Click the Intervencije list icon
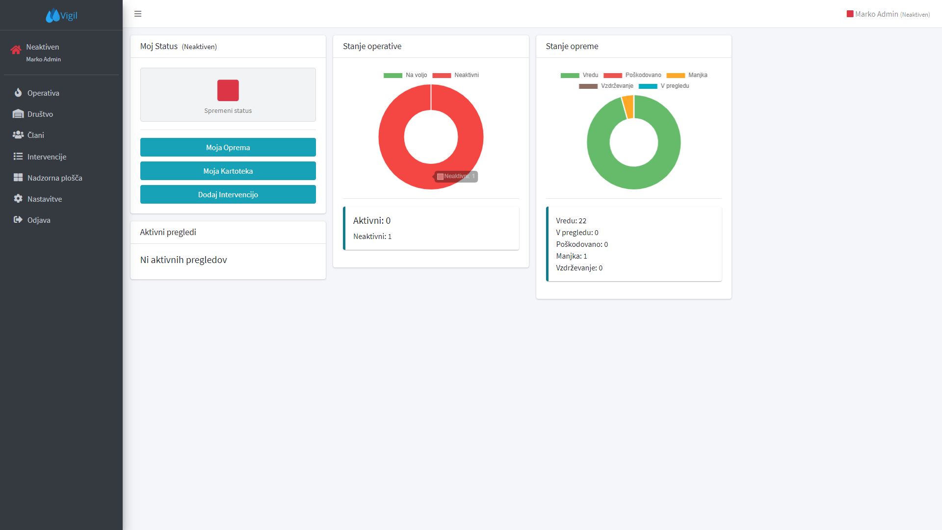Image resolution: width=942 pixels, height=530 pixels. pyautogui.click(x=18, y=157)
